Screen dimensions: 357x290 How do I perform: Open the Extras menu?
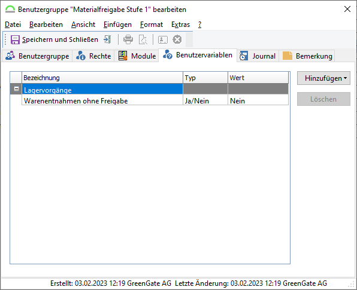click(180, 25)
